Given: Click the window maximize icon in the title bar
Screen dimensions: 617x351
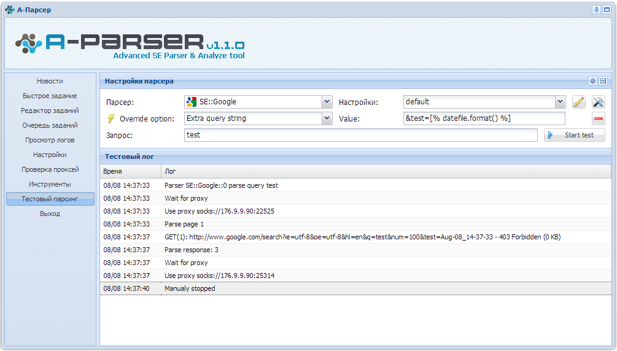Looking at the screenshot, I should click(x=607, y=9).
